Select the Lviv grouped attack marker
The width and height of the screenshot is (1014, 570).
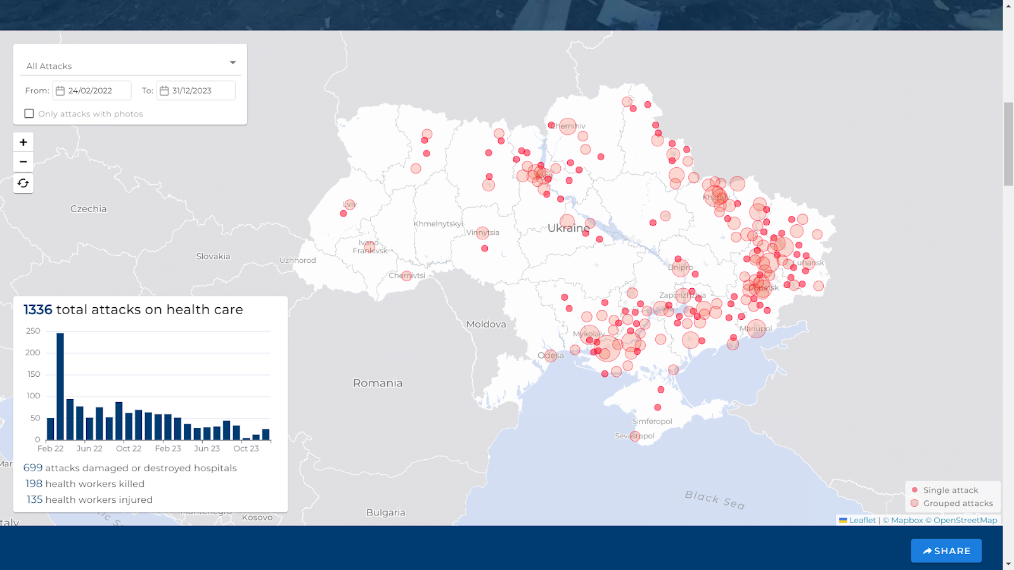pyautogui.click(x=350, y=205)
